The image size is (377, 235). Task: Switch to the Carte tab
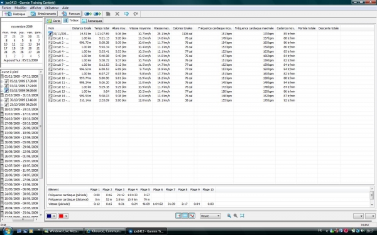pos(53,21)
